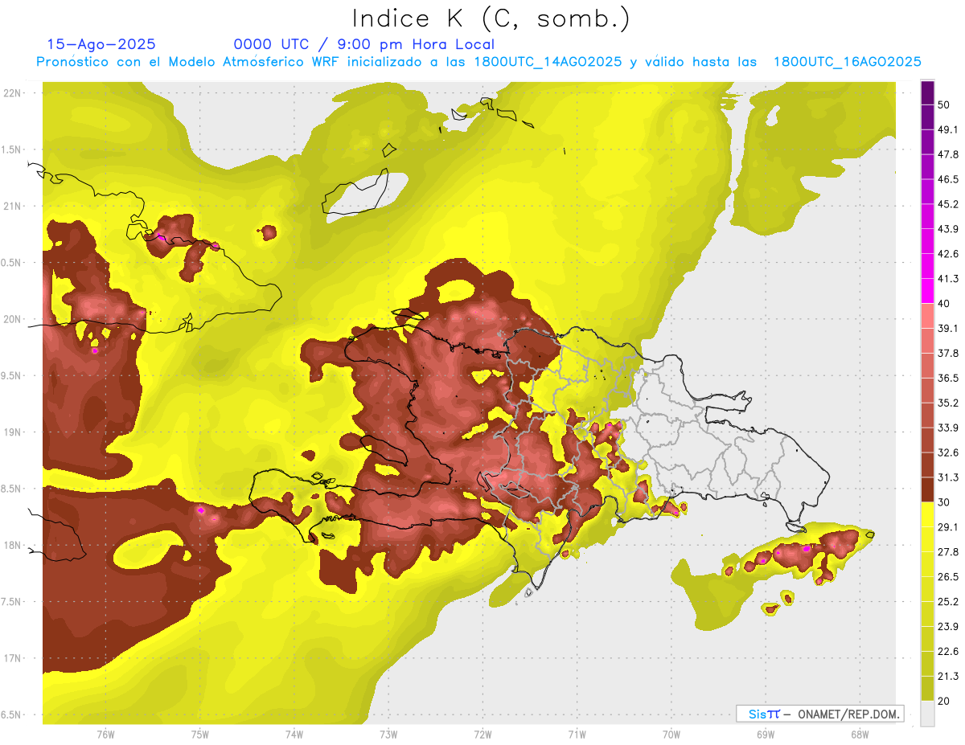
Task: Click the colorbar value 35.2
Action: pos(948,403)
